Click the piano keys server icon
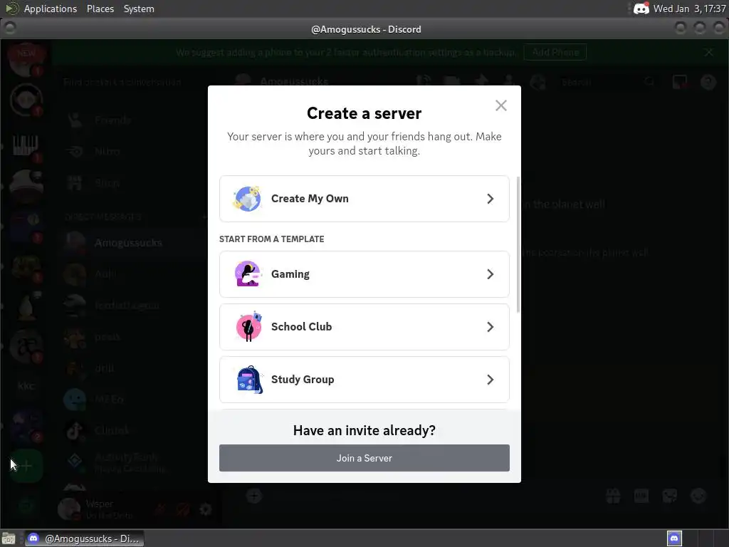Viewport: 729px width, 547px height. 26,145
